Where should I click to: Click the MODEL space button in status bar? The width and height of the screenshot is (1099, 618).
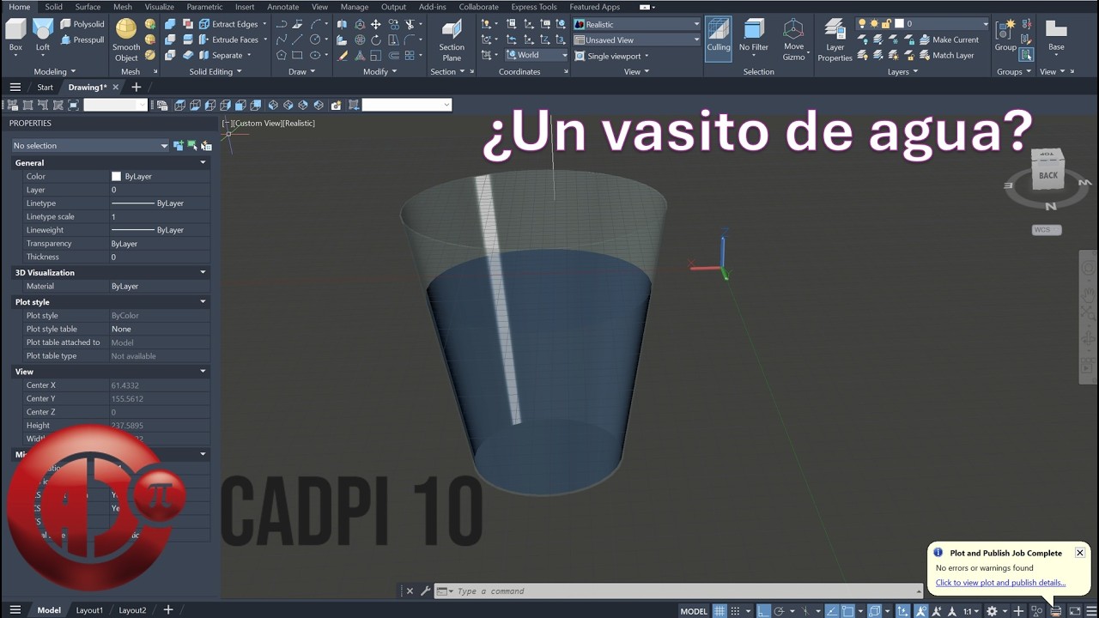[694, 611]
